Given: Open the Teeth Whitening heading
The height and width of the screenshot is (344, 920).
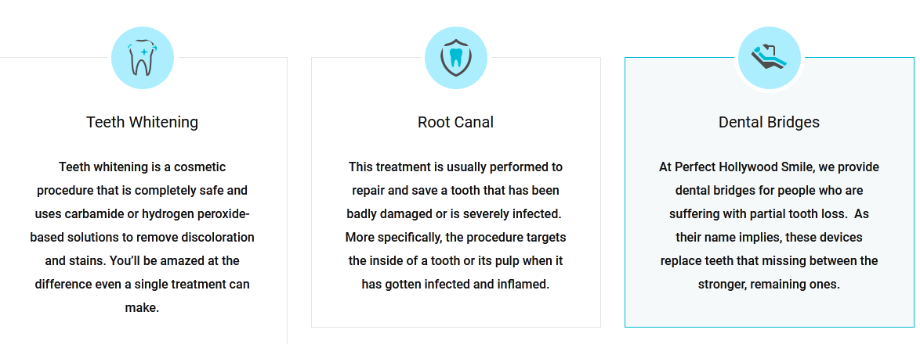Looking at the screenshot, I should tap(142, 122).
